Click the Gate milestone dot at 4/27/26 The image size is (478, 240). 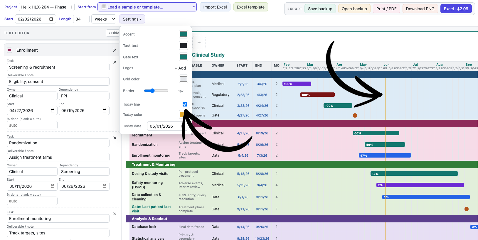point(355,115)
